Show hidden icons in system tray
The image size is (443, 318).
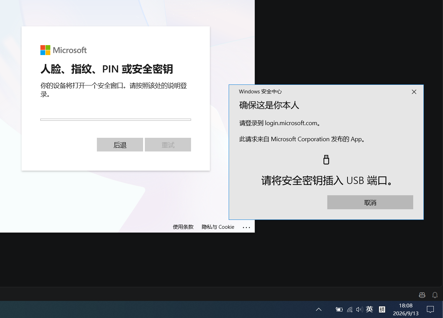[x=319, y=309]
